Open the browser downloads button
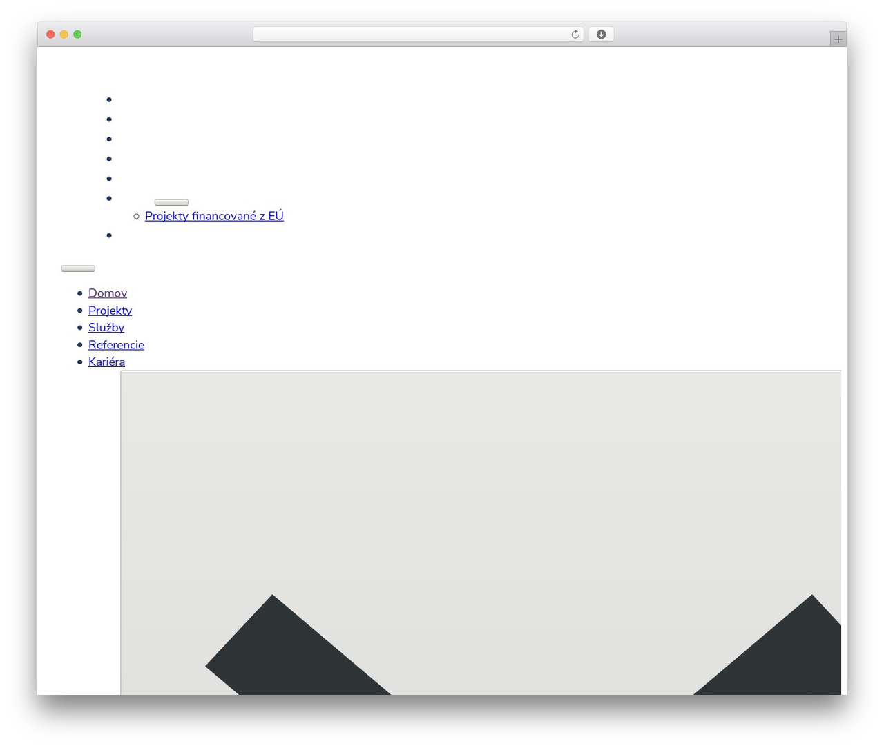 tap(601, 35)
